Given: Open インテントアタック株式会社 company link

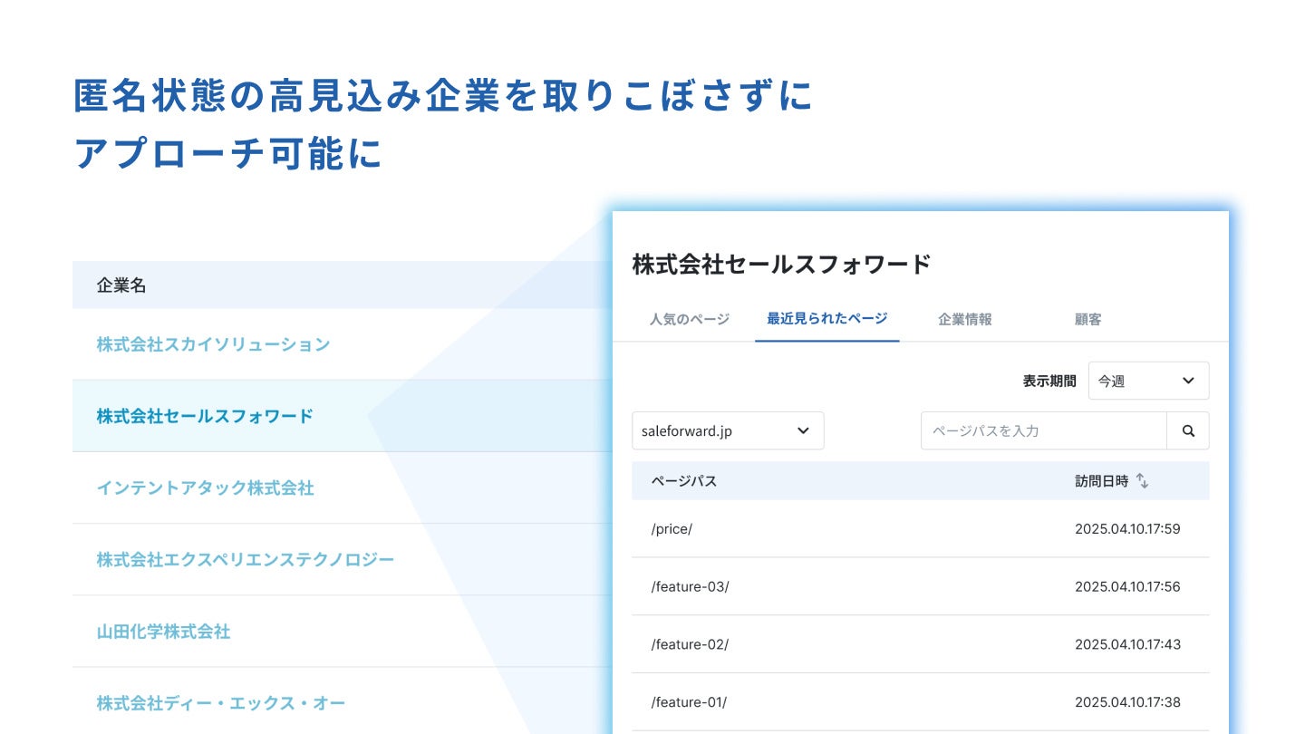Looking at the screenshot, I should (x=205, y=488).
